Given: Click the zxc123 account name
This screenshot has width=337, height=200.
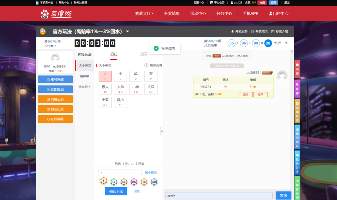Looking at the screenshot, I should (236, 3).
